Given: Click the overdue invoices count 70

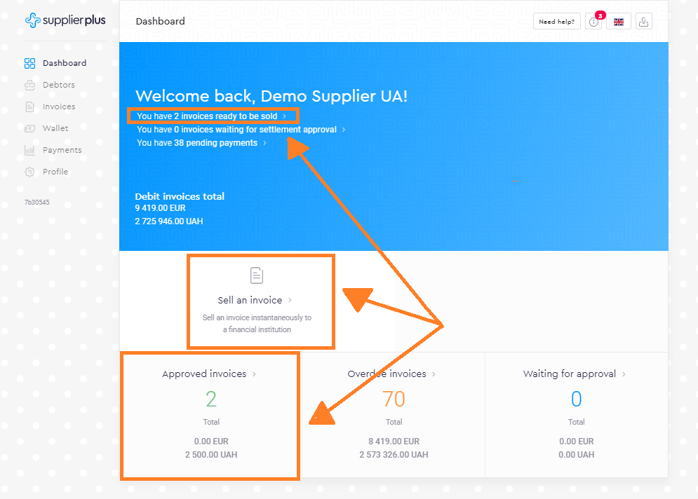Looking at the screenshot, I should tap(394, 399).
